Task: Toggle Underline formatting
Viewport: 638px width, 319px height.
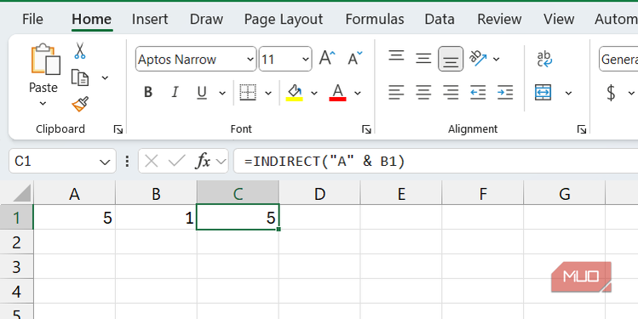Action: point(202,93)
